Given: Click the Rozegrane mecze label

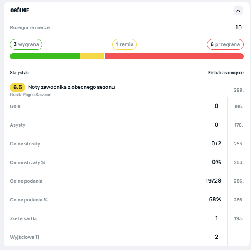Looking at the screenshot, I should tap(30, 27).
